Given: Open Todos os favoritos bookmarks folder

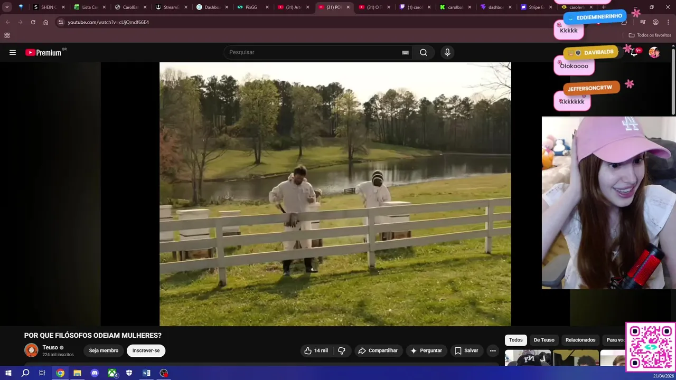Looking at the screenshot, I should click(x=650, y=35).
